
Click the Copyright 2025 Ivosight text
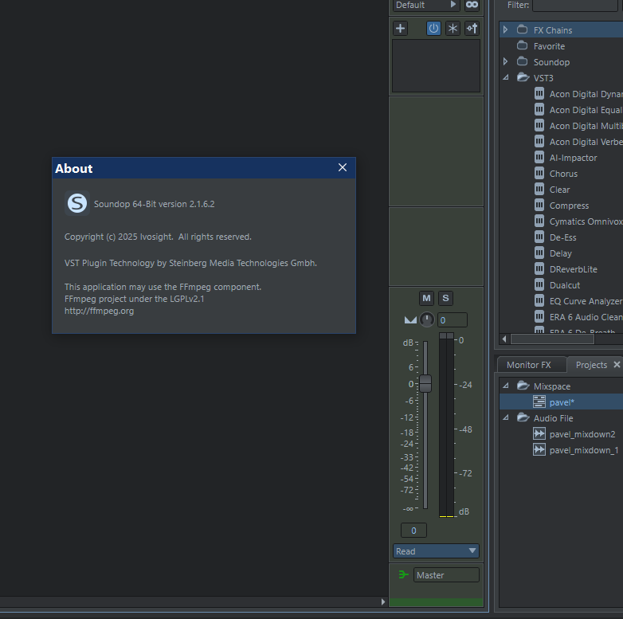[158, 237]
